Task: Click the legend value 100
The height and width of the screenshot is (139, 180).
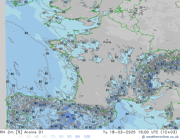Action: 87,137
